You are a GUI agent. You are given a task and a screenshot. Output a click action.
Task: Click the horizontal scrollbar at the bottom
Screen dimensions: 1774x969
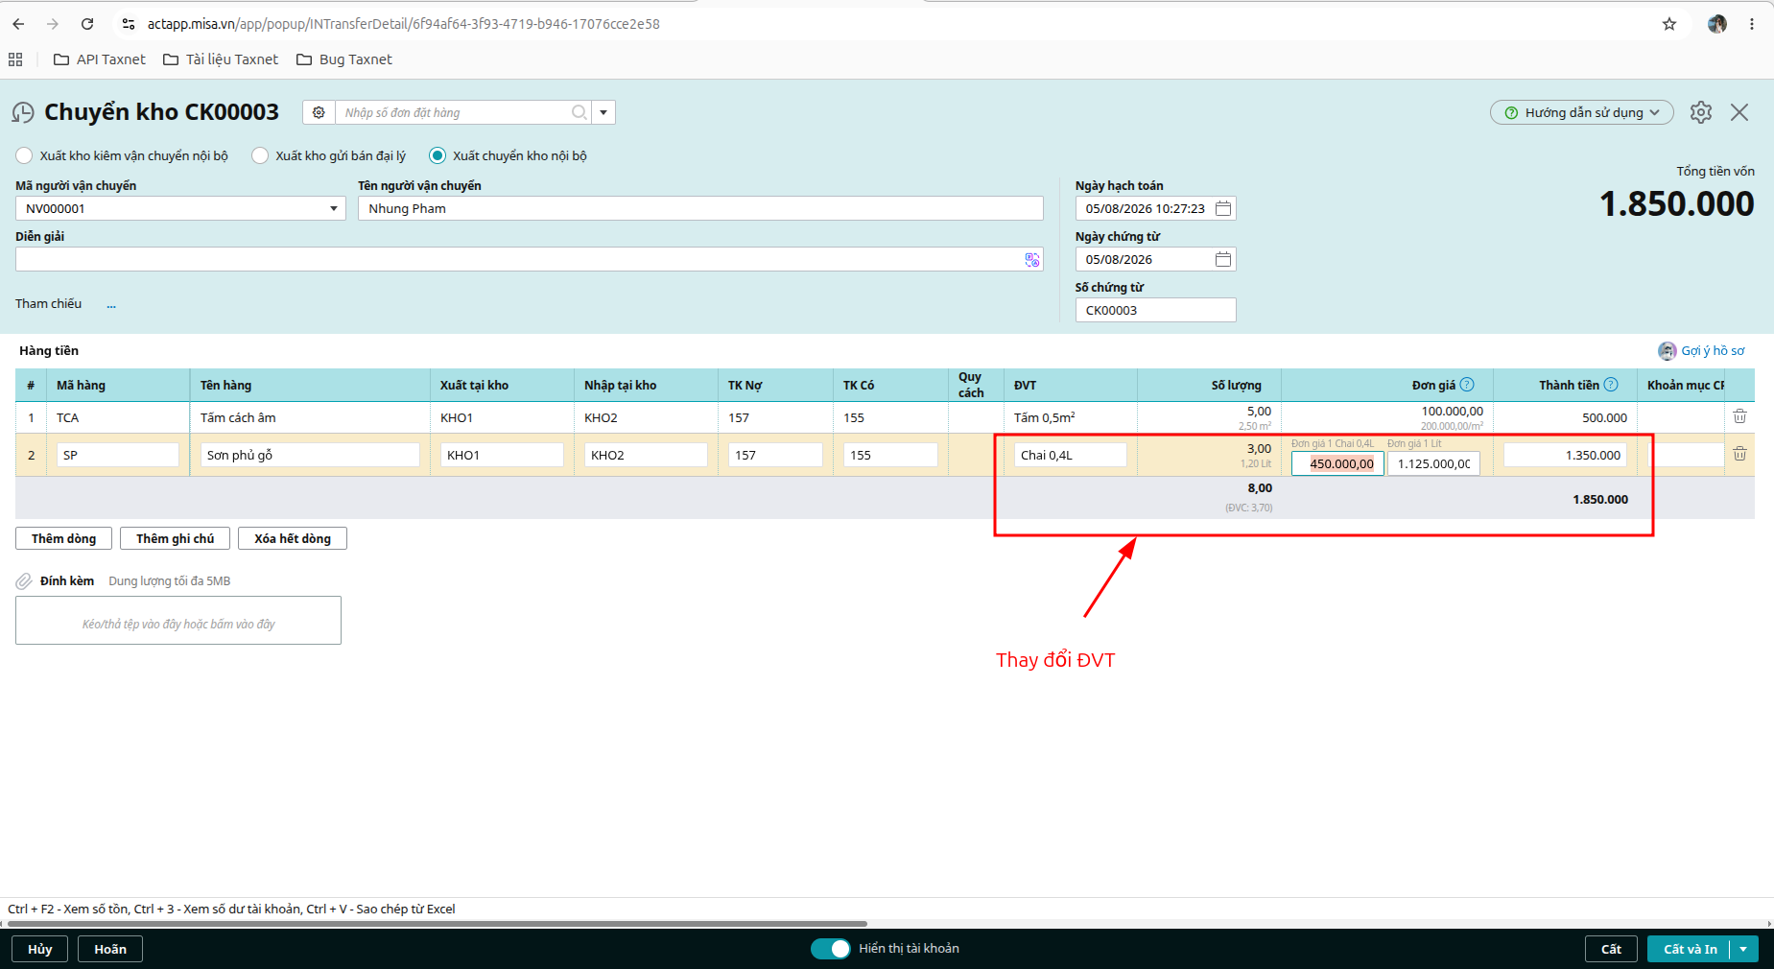coord(434,924)
